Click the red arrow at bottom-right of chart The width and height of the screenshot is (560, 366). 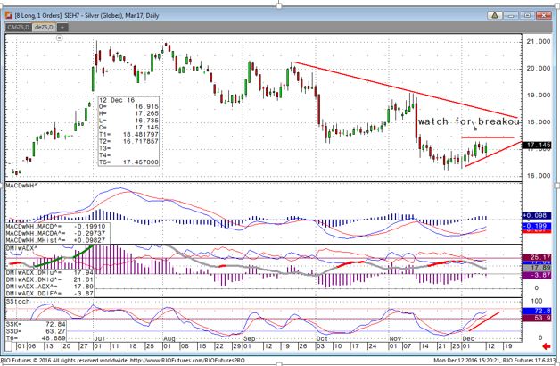(546, 346)
